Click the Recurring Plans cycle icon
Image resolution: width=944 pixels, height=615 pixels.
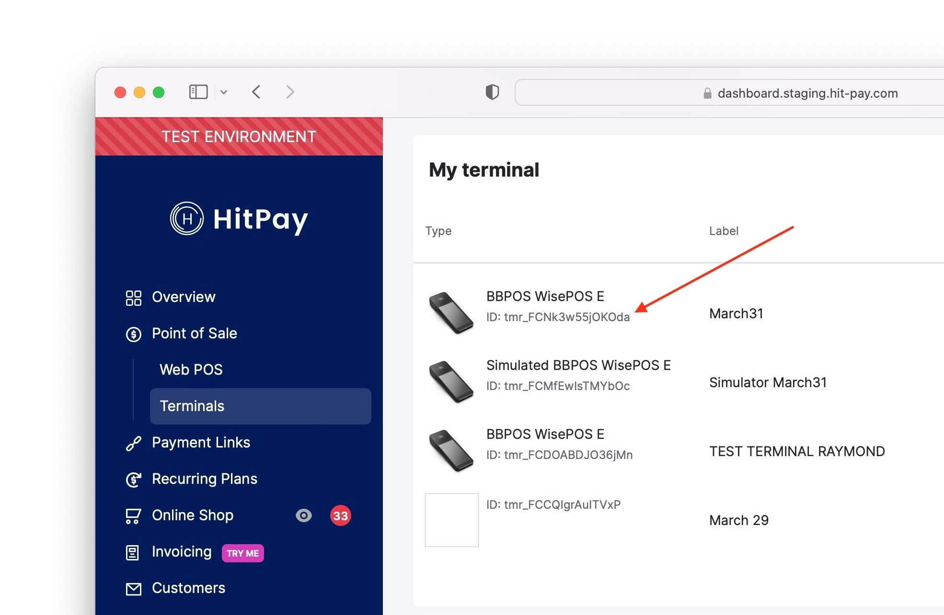133,480
